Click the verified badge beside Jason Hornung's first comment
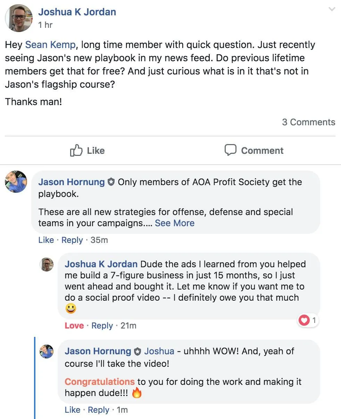This screenshot has height=419, width=341. 111,182
